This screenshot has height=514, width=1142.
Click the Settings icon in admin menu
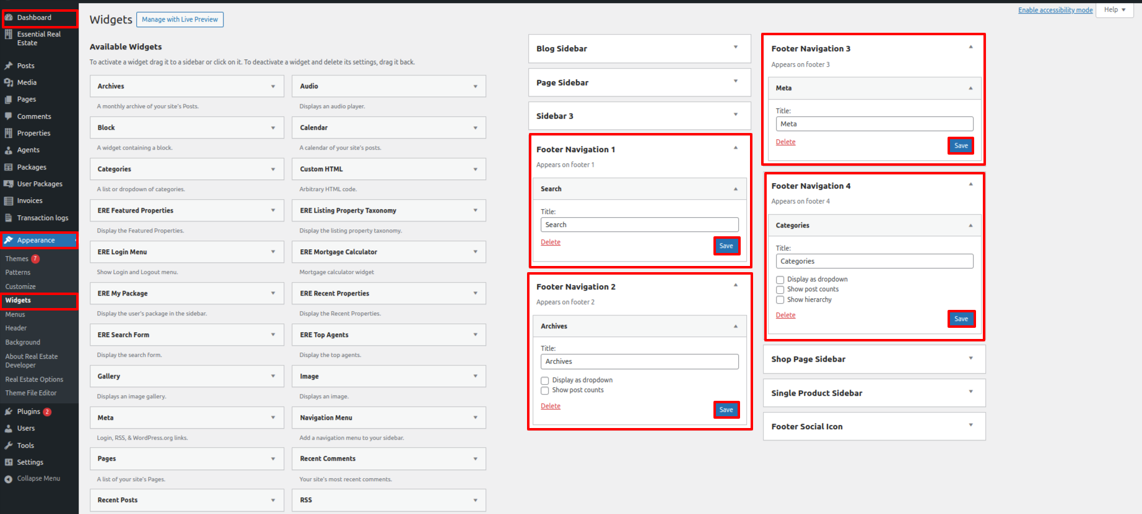(9, 462)
